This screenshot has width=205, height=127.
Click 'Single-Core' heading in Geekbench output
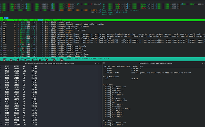[108, 85]
